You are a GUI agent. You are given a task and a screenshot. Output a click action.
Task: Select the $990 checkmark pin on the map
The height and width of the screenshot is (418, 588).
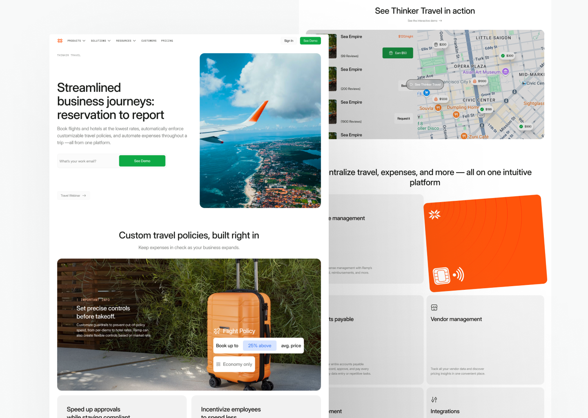[526, 127]
